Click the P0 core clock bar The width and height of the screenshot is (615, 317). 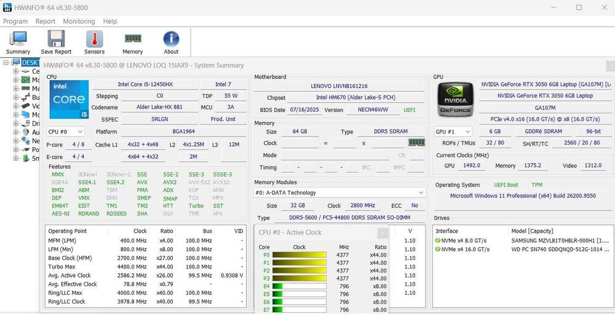click(300, 255)
